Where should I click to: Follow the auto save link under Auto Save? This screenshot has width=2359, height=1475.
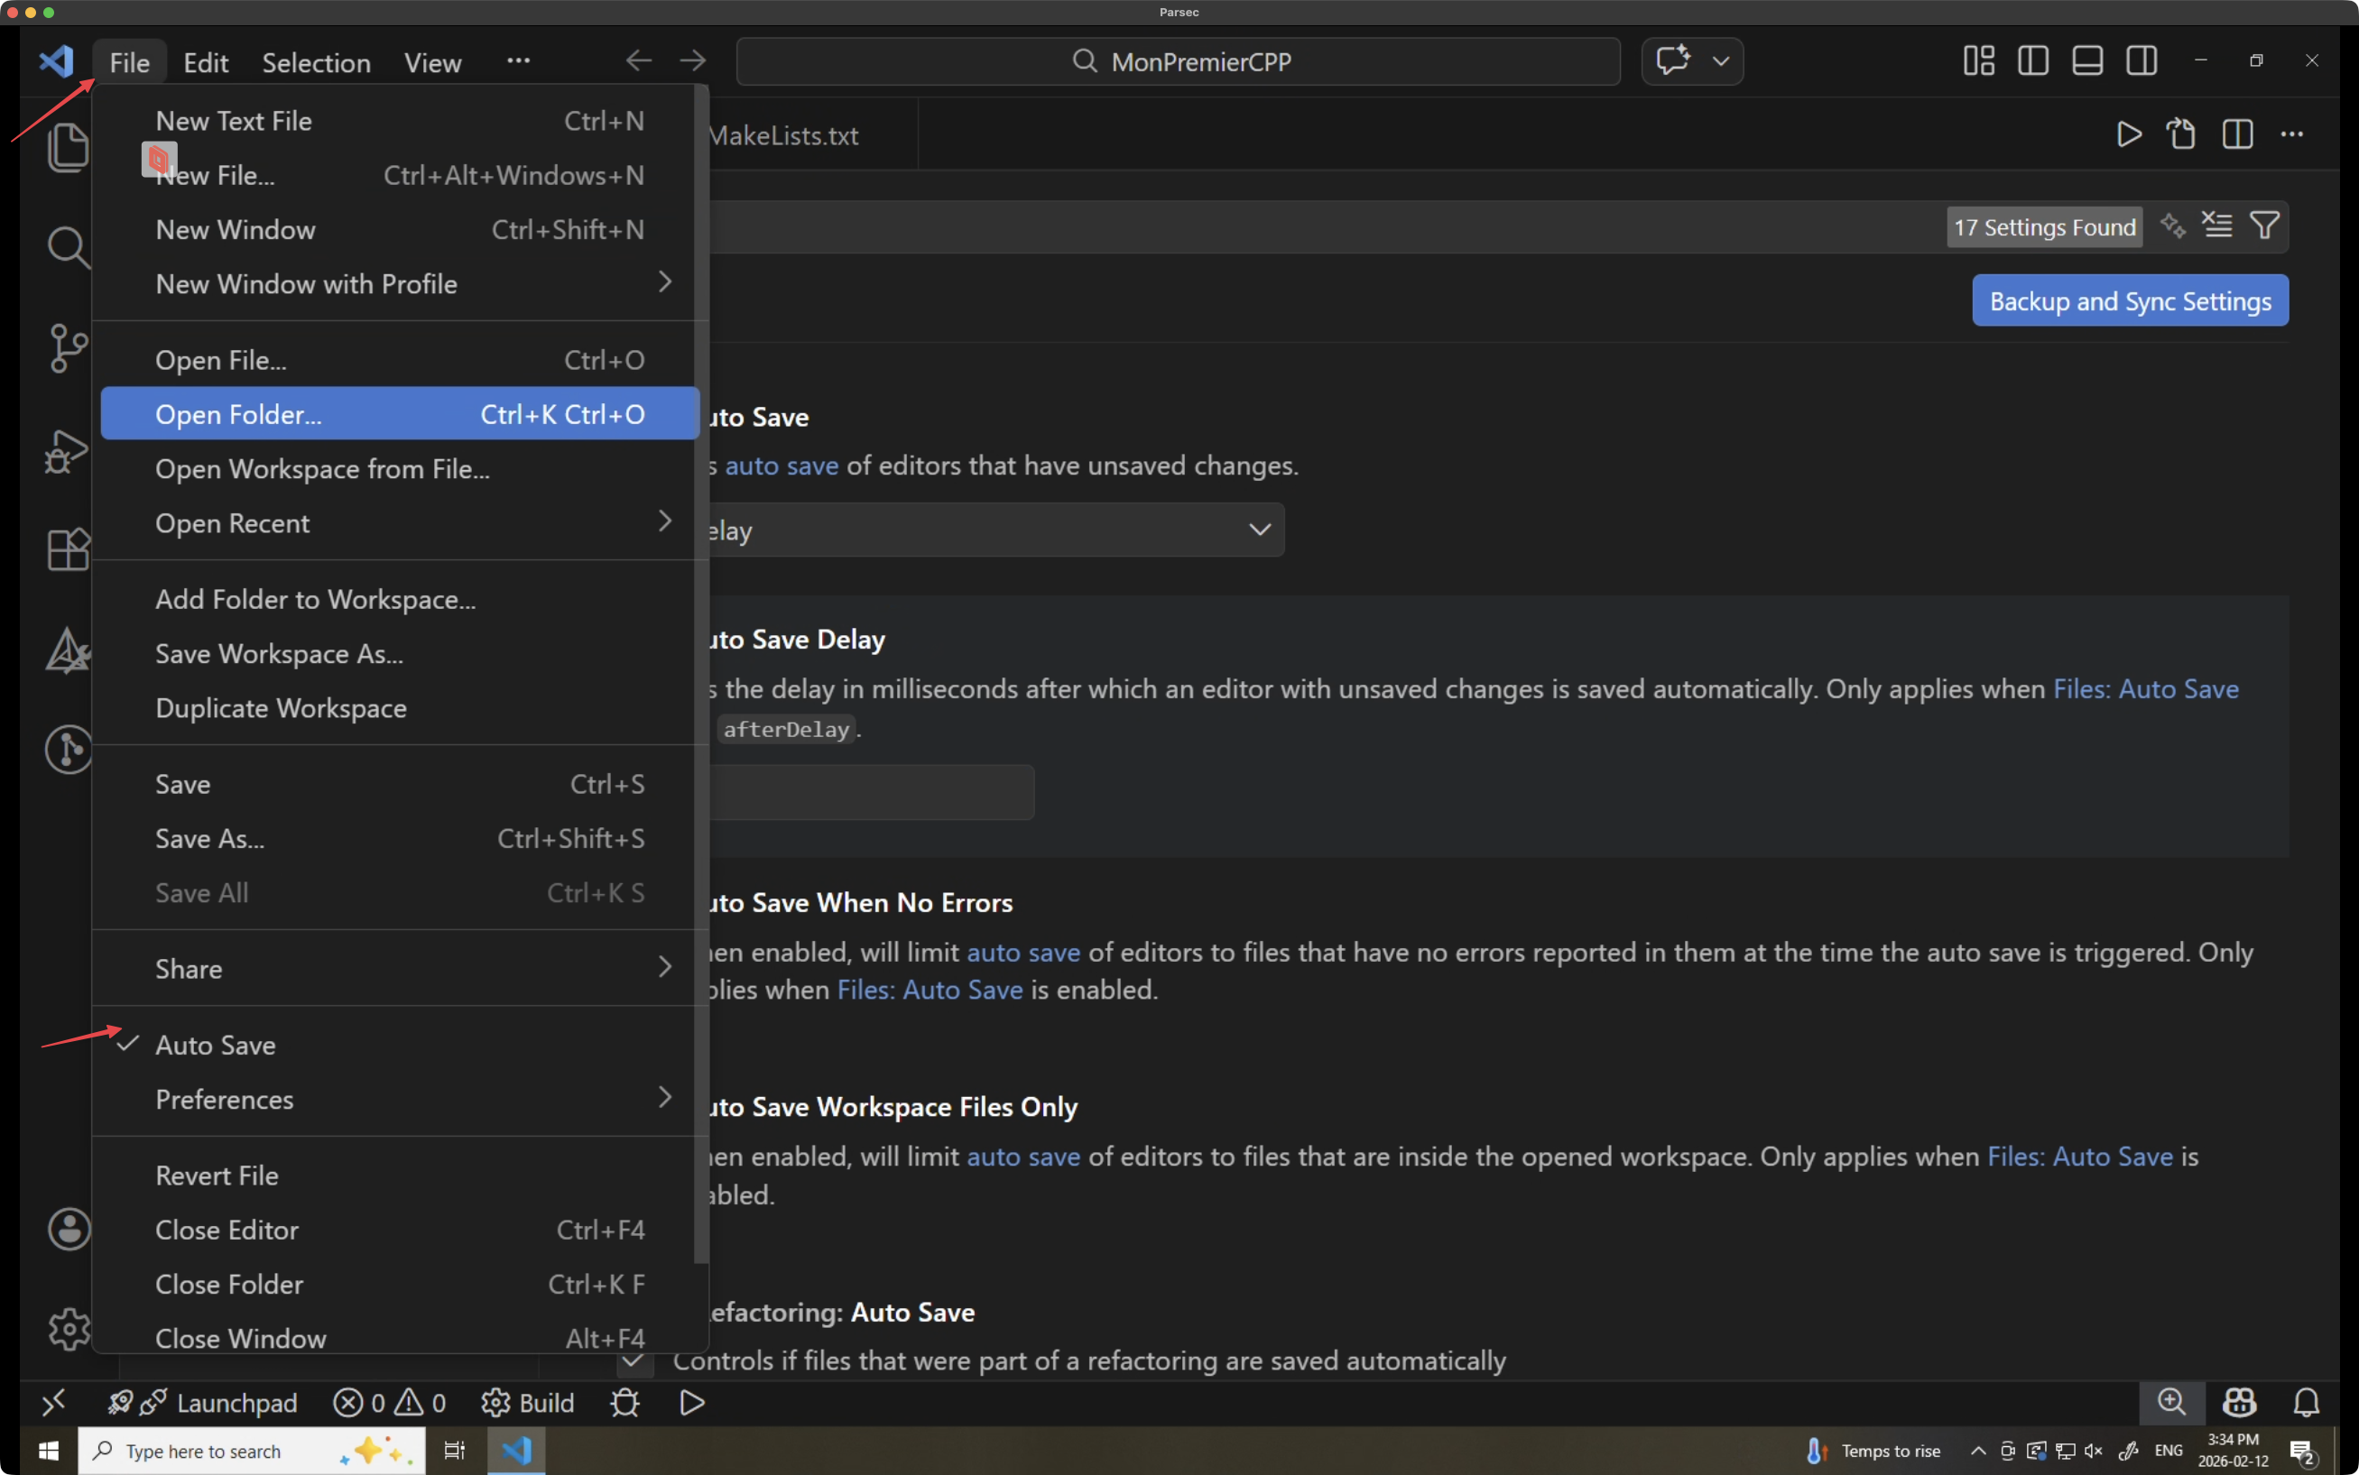(x=782, y=466)
